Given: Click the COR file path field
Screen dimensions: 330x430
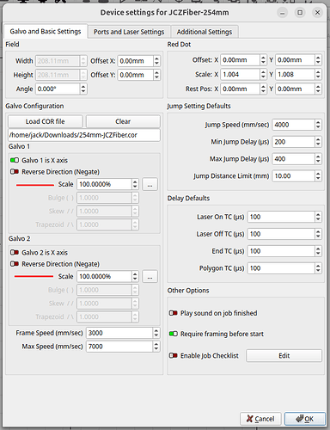Looking at the screenshot, I should coord(84,135).
